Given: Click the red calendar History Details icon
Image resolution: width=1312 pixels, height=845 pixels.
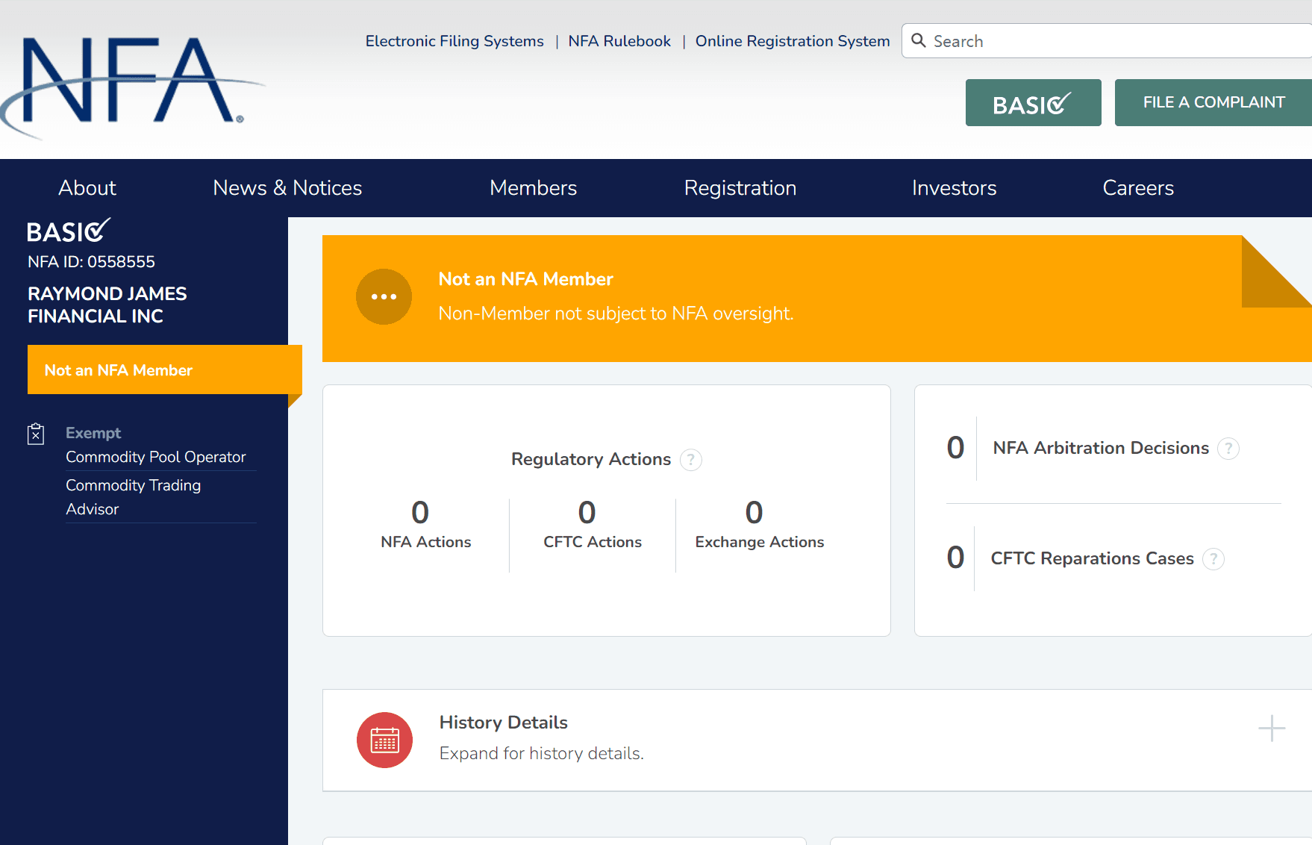Looking at the screenshot, I should (x=384, y=740).
